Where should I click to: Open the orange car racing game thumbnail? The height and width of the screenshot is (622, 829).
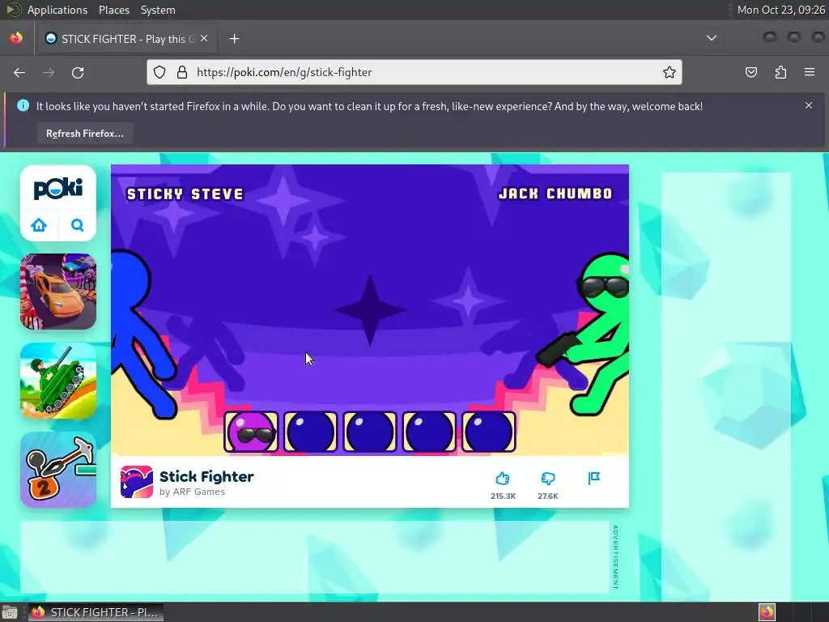point(58,292)
